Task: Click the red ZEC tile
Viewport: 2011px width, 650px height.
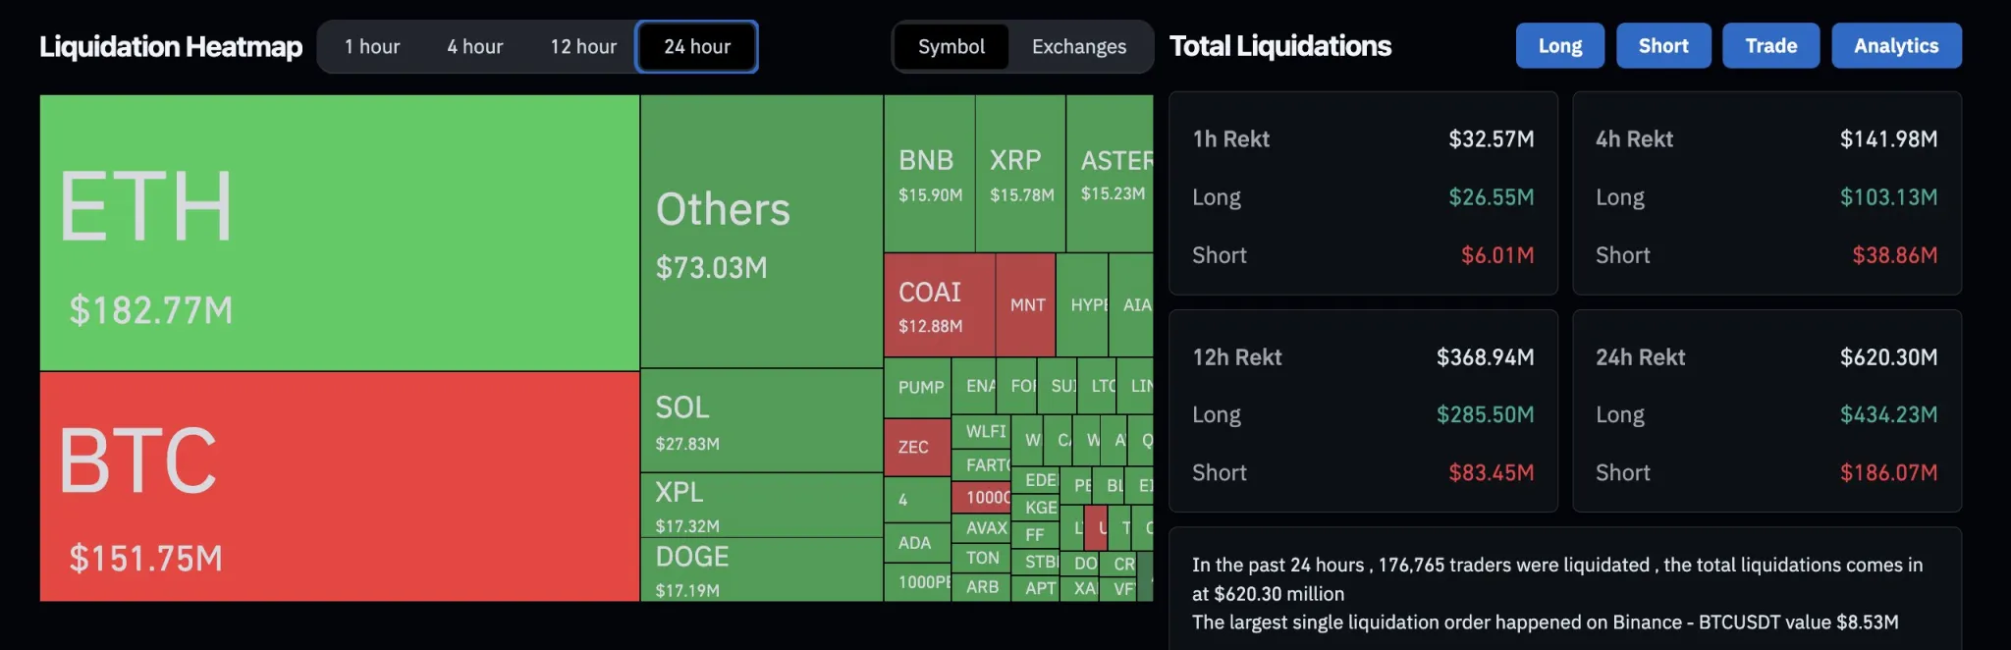Action: click(x=916, y=447)
